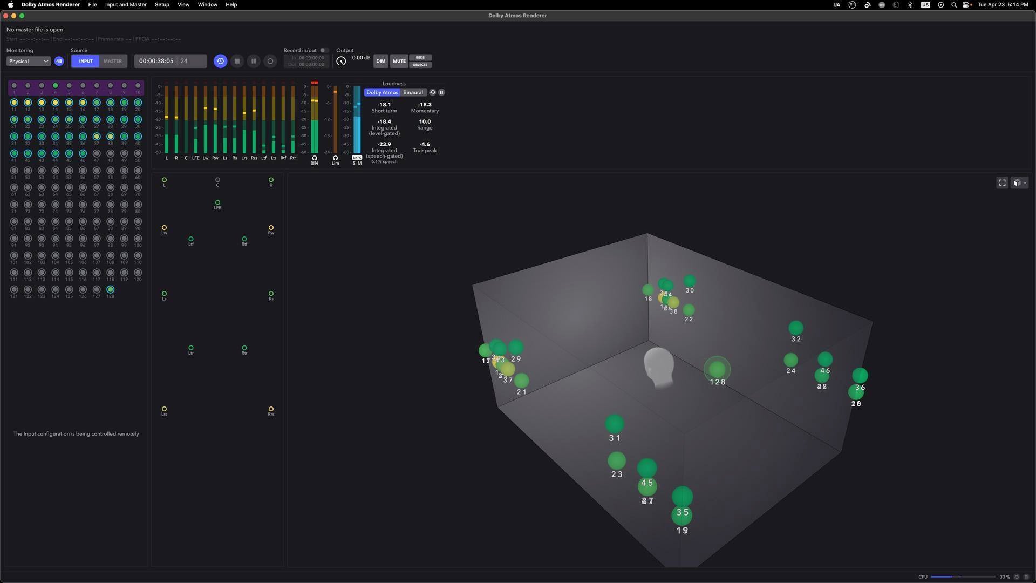Click the binaural headphone BIN meter icon
The width and height of the screenshot is (1036, 583).
pos(314,158)
